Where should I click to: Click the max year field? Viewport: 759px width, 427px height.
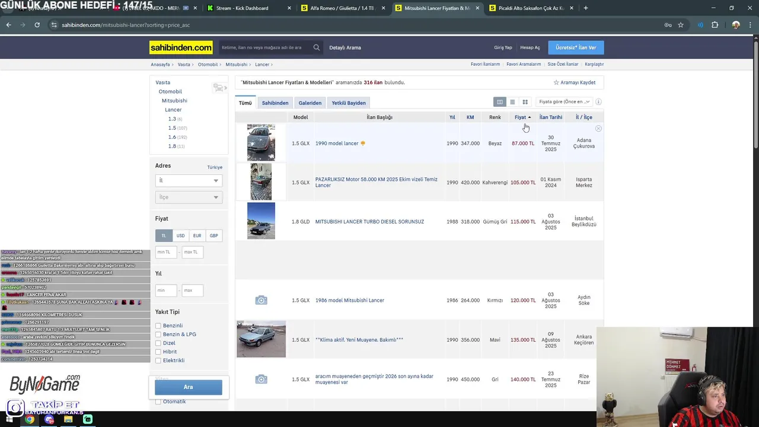coord(193,291)
